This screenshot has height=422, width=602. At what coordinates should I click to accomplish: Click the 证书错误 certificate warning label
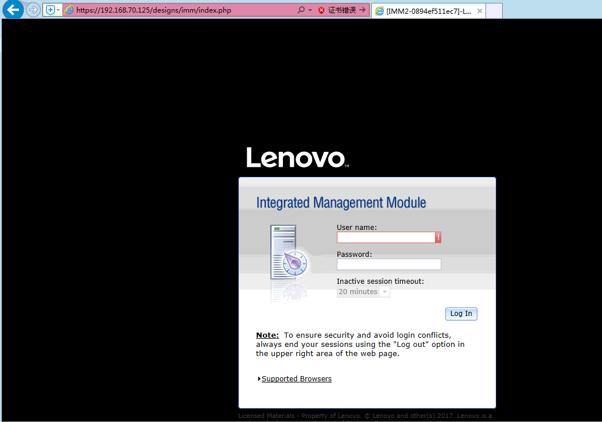343,10
